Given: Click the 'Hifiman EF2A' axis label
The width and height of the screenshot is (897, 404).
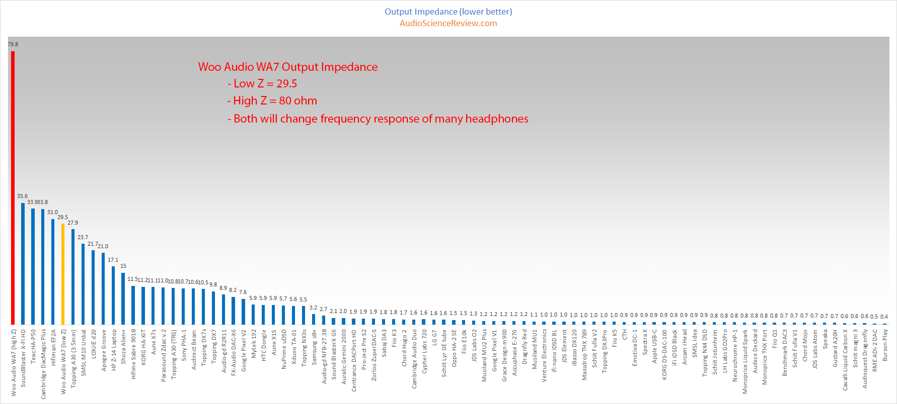Looking at the screenshot, I should point(53,348).
